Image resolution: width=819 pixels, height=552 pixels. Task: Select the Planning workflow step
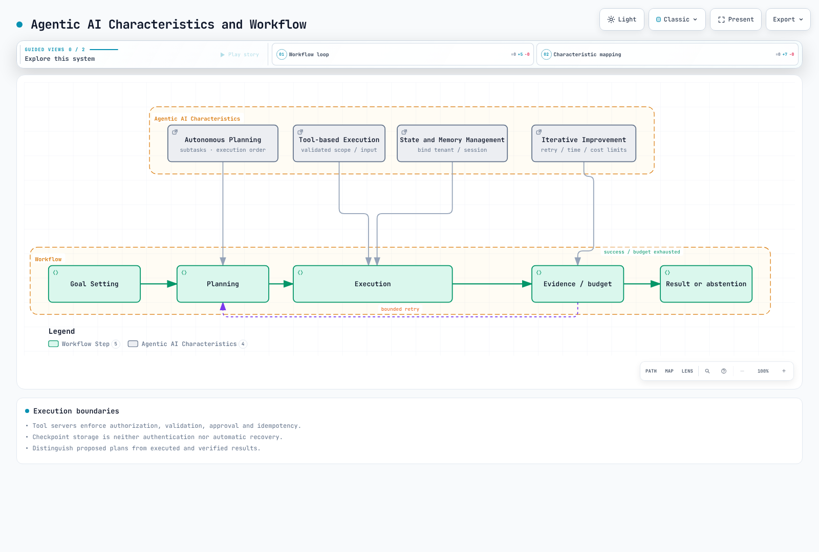(223, 284)
